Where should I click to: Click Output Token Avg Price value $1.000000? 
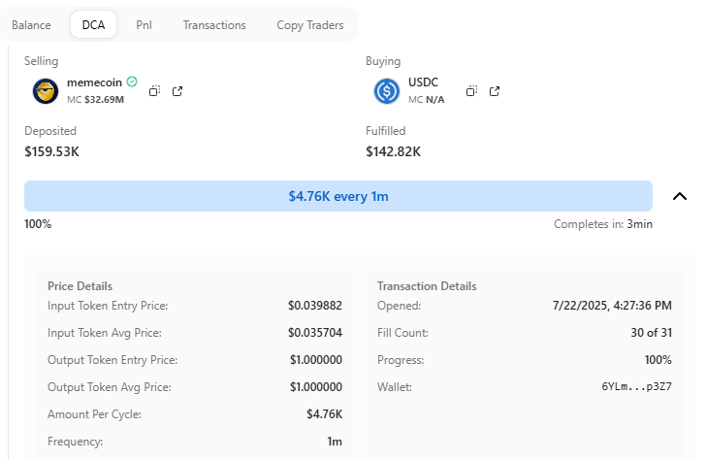tap(316, 387)
